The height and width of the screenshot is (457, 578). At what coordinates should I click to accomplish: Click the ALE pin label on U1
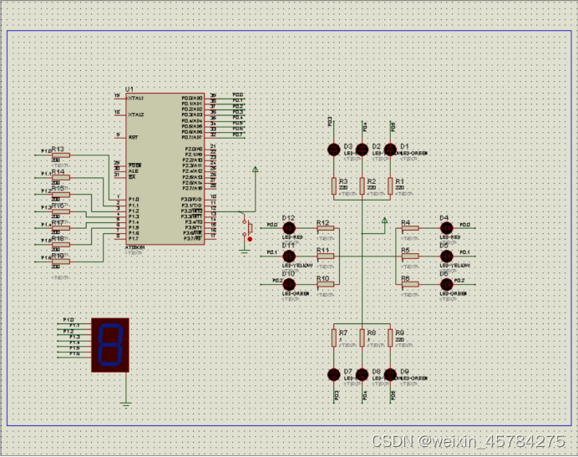point(133,171)
